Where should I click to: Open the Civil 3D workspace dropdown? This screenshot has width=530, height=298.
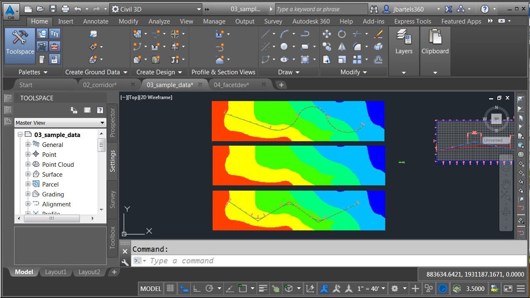click(157, 9)
